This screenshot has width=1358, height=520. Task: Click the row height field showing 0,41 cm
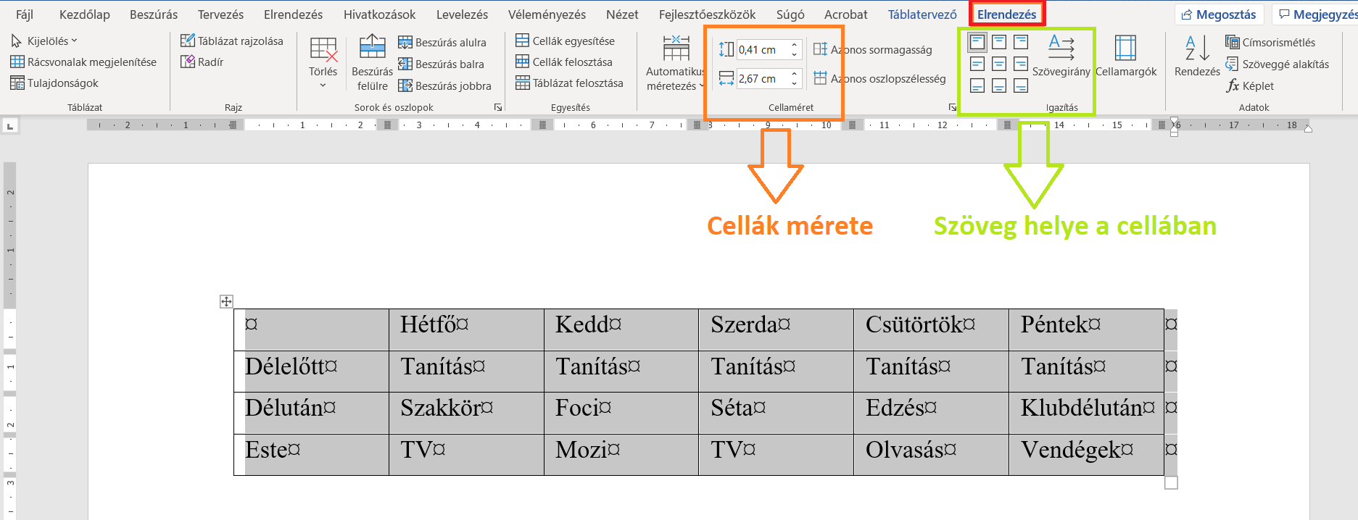coord(761,50)
